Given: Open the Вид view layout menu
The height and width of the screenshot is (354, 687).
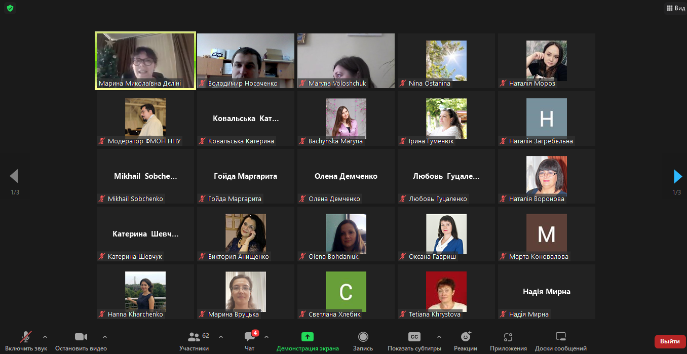Looking at the screenshot, I should (676, 8).
